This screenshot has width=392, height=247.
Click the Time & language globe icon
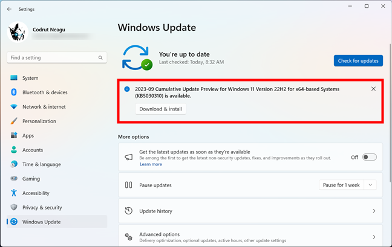[14, 164]
